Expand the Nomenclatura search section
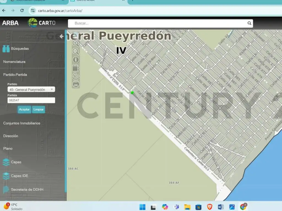Viewport: 282px width, 211px height. click(14, 62)
